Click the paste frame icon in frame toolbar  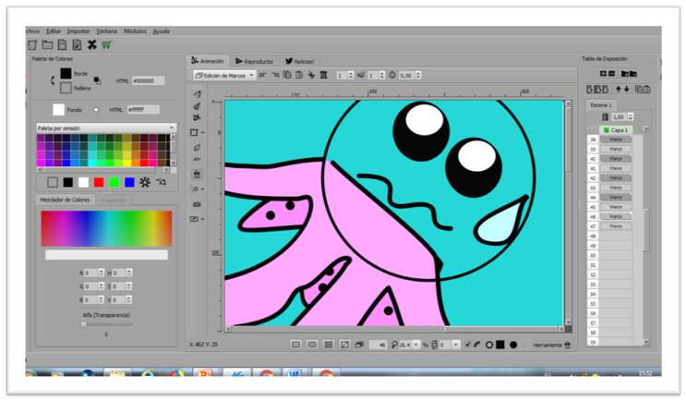(x=299, y=75)
